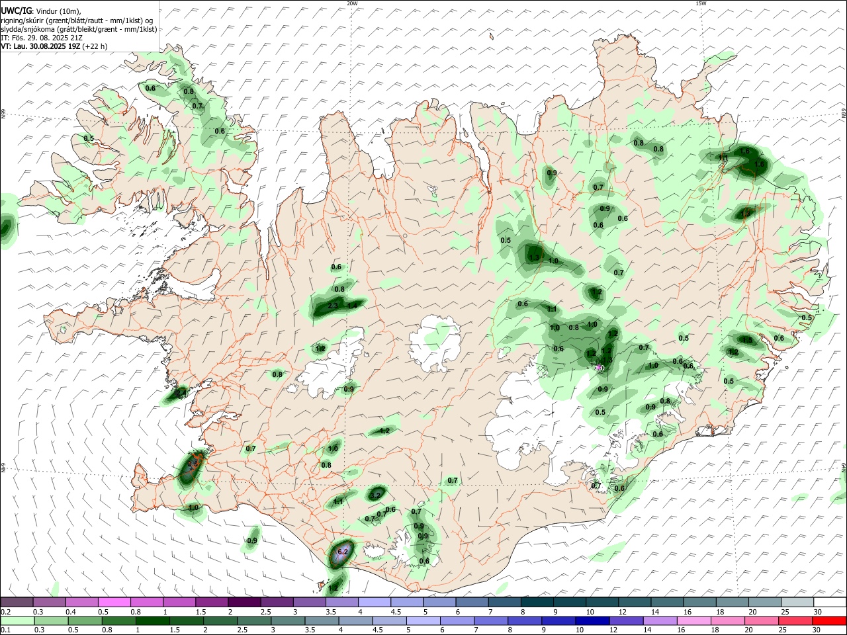
Task: Click the white swatch ending the snow legend
Action: [829, 603]
